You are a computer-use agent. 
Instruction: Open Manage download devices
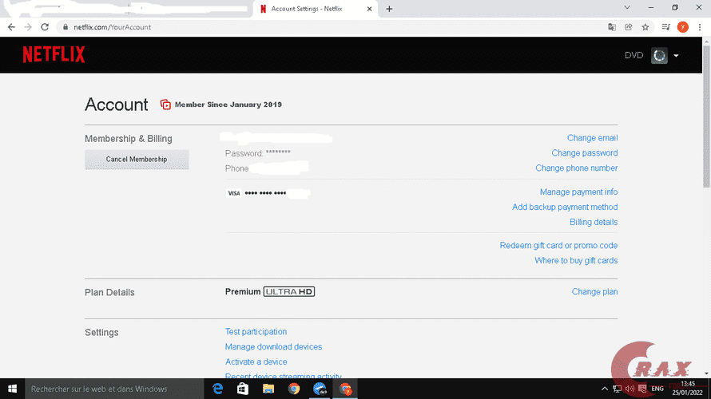click(x=273, y=346)
